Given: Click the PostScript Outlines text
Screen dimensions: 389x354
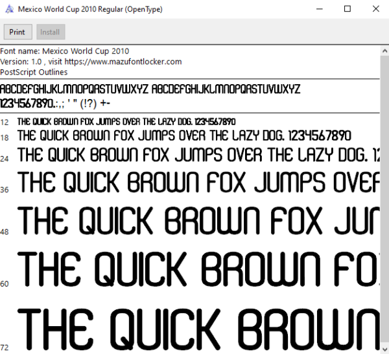Looking at the screenshot, I should (x=34, y=72).
